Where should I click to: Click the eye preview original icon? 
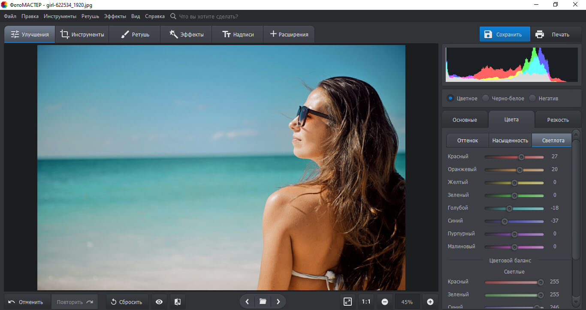tap(159, 302)
